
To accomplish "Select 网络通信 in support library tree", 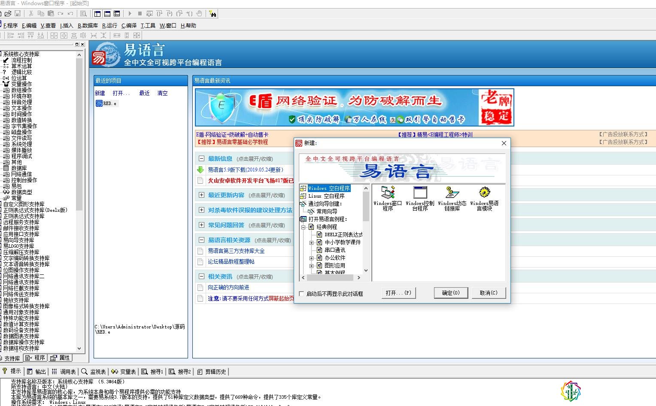I will 21,174.
